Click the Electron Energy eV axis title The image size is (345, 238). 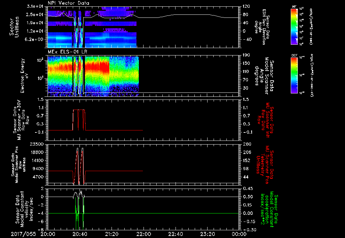click(x=24, y=76)
